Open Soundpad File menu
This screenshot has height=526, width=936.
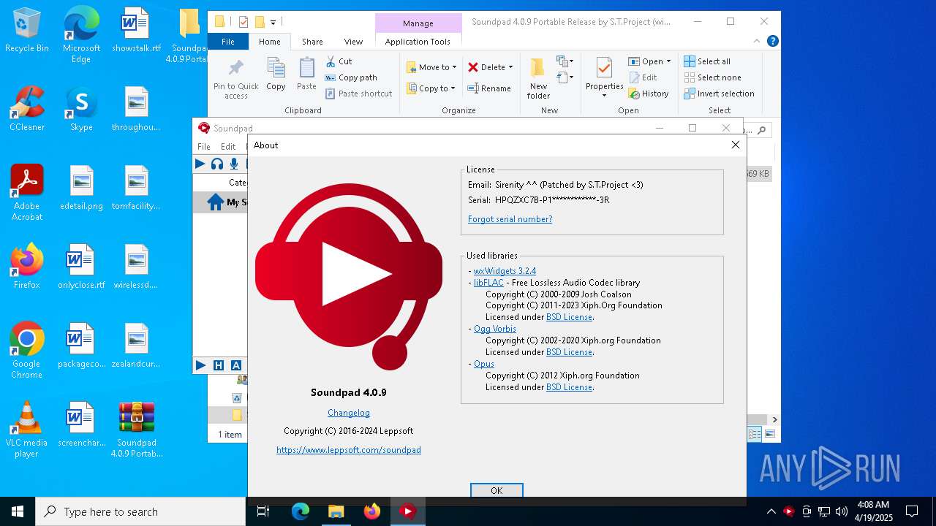[x=204, y=146]
